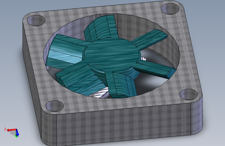Select the front side face of fan frame
225x146 pixels.
123,125
